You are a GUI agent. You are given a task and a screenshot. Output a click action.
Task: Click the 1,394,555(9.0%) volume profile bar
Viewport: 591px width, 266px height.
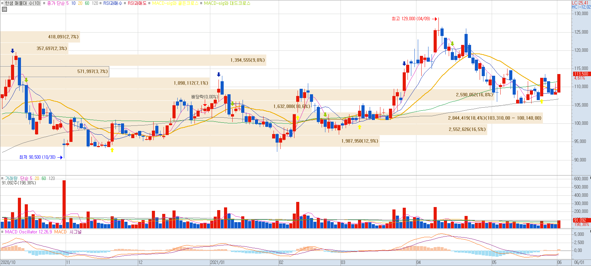click(x=133, y=60)
